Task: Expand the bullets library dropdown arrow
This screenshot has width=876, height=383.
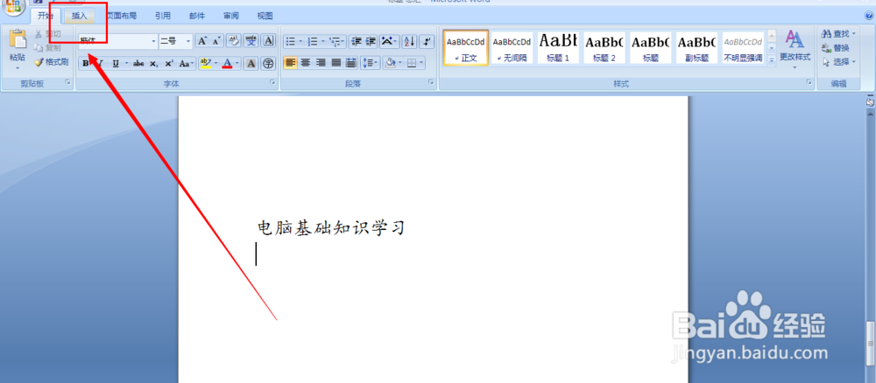Action: 300,41
